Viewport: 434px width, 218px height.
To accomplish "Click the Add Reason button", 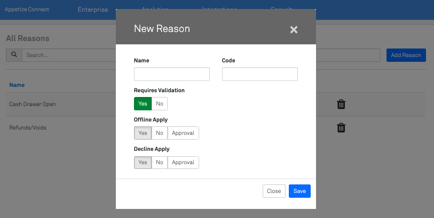I will 406,55.
